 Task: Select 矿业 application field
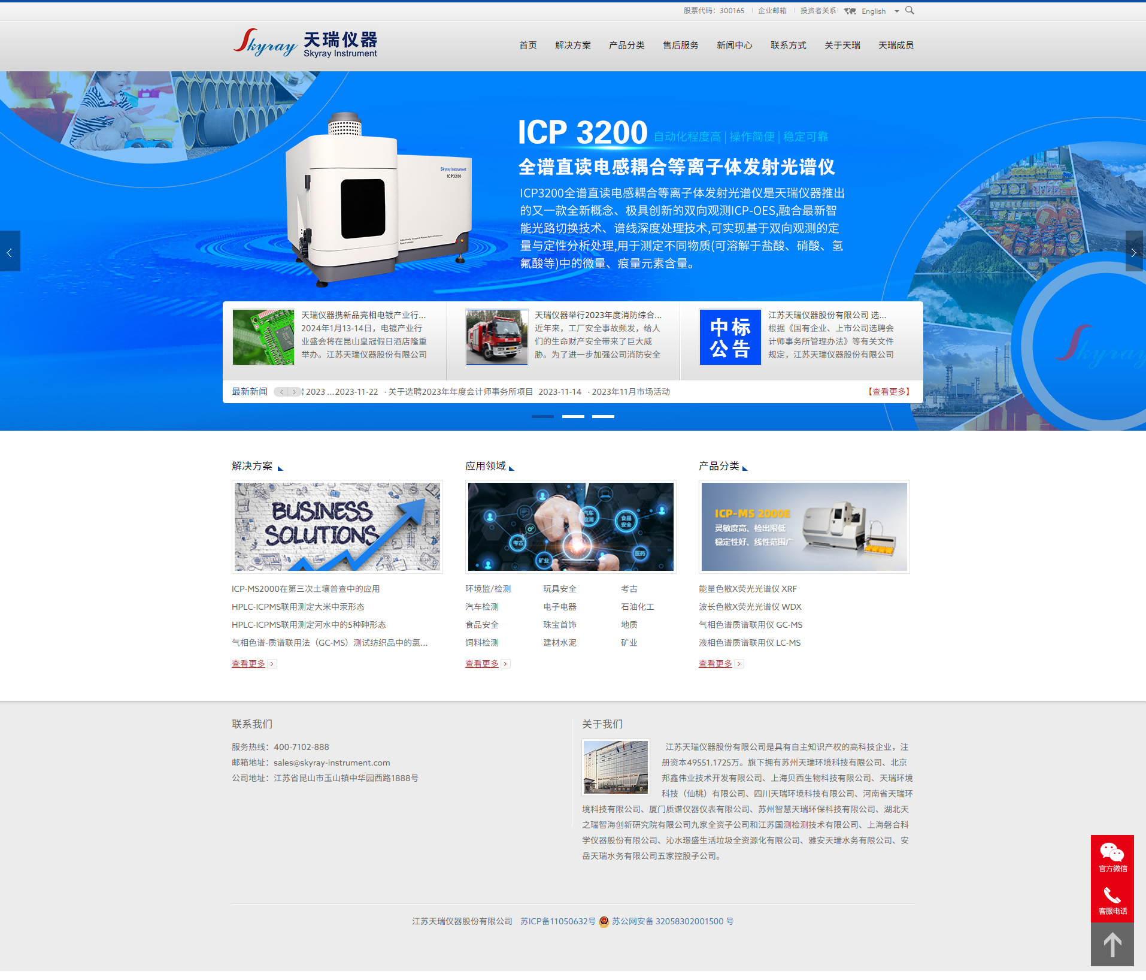pos(629,643)
